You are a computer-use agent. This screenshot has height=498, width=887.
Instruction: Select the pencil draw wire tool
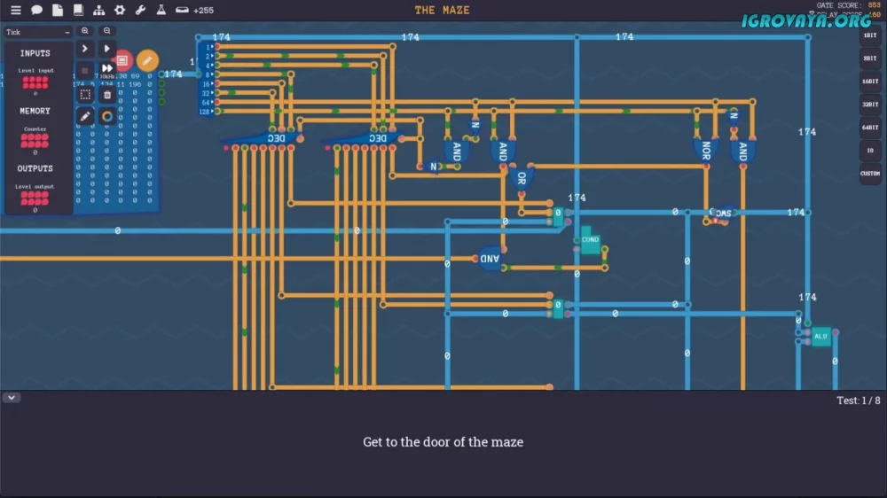(x=85, y=116)
